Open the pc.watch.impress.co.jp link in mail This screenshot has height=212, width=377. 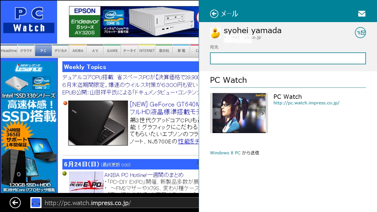(x=306, y=103)
